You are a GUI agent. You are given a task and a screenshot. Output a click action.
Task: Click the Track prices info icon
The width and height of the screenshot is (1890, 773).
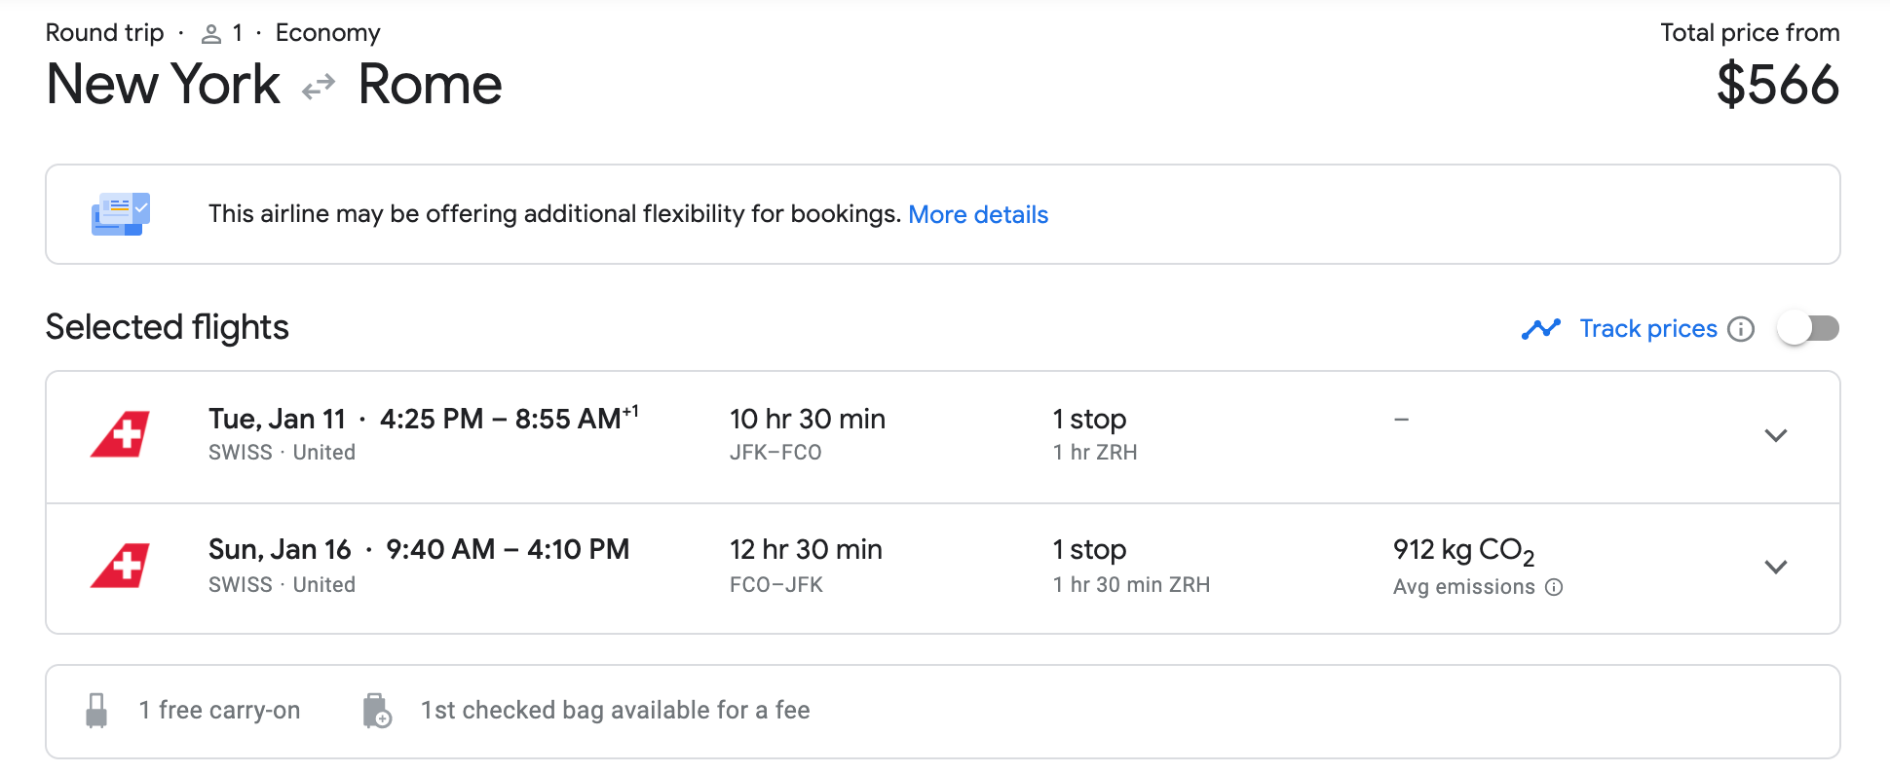pos(1741,329)
